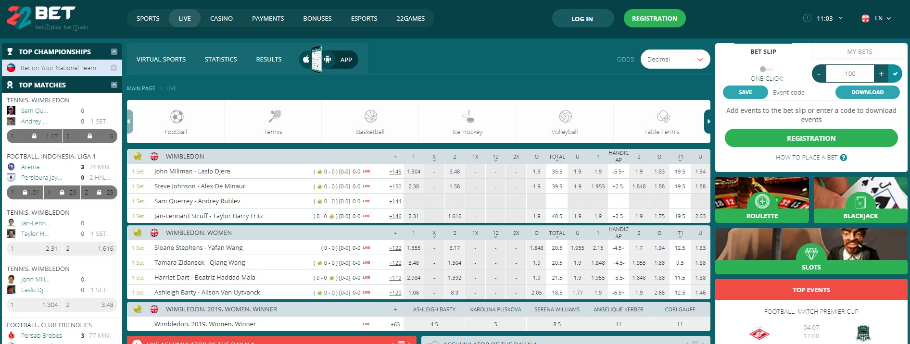Image resolution: width=910 pixels, height=344 pixels.
Task: Increase stake with the plus button
Action: click(881, 74)
